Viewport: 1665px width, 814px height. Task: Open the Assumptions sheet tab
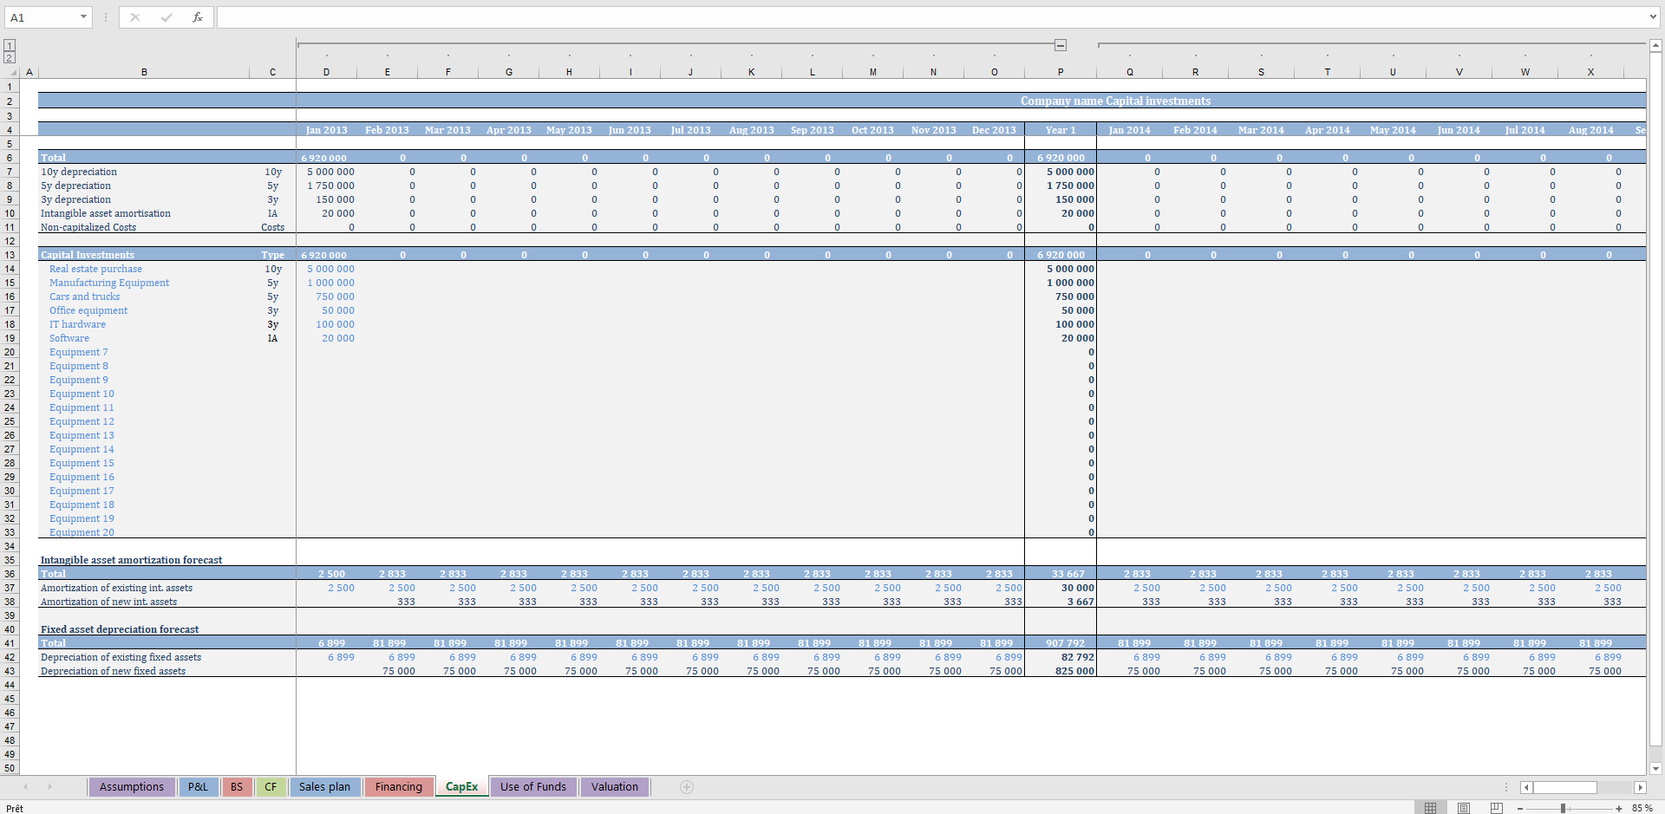click(132, 787)
